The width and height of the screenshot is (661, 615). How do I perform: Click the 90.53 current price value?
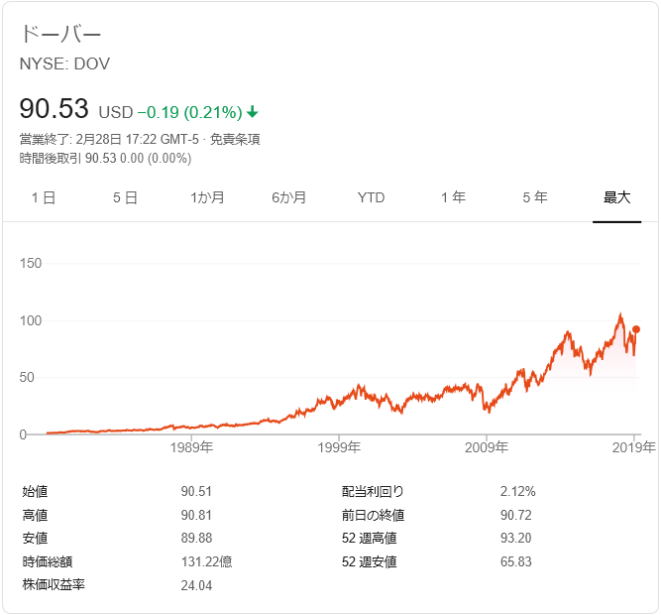tap(54, 109)
